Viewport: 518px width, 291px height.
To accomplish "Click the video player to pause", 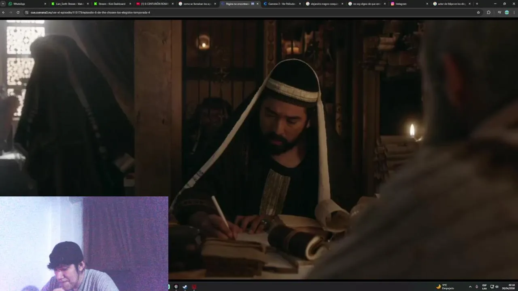I will [259, 150].
